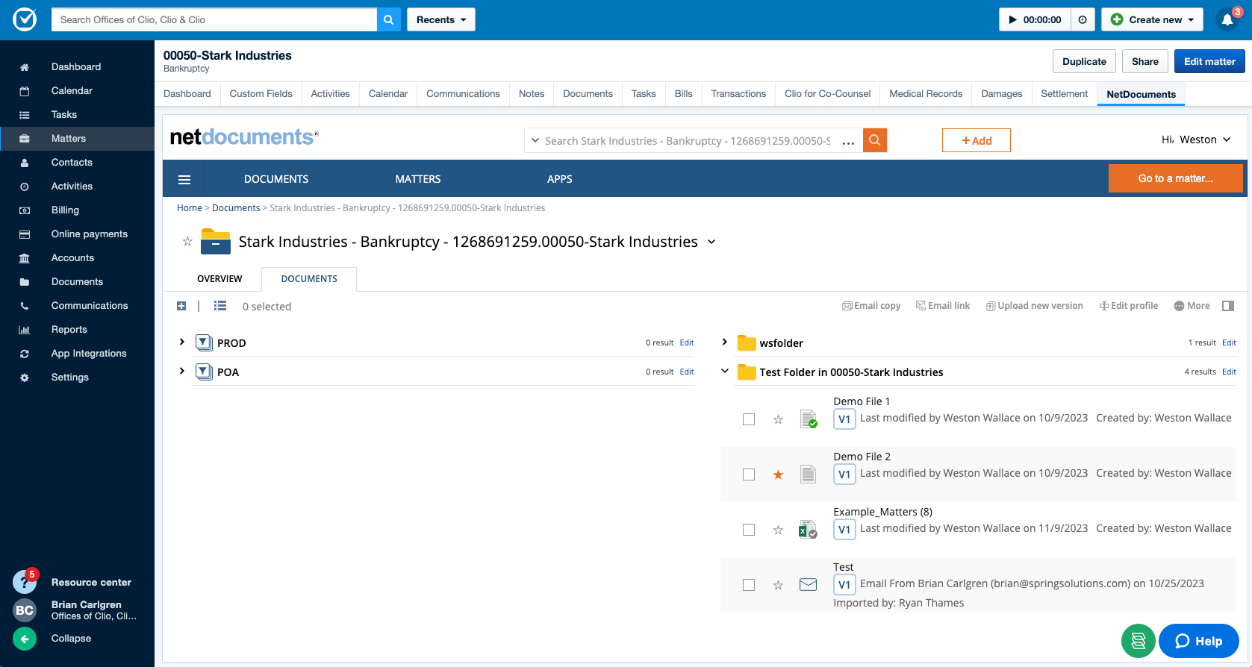Open Settings in the sidebar
1252x667 pixels.
70,378
